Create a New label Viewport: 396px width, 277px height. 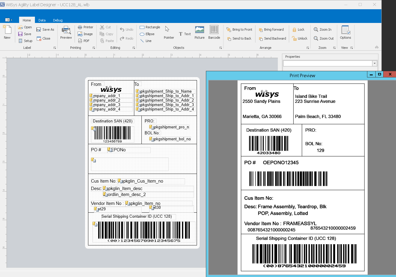pyautogui.click(x=7, y=32)
